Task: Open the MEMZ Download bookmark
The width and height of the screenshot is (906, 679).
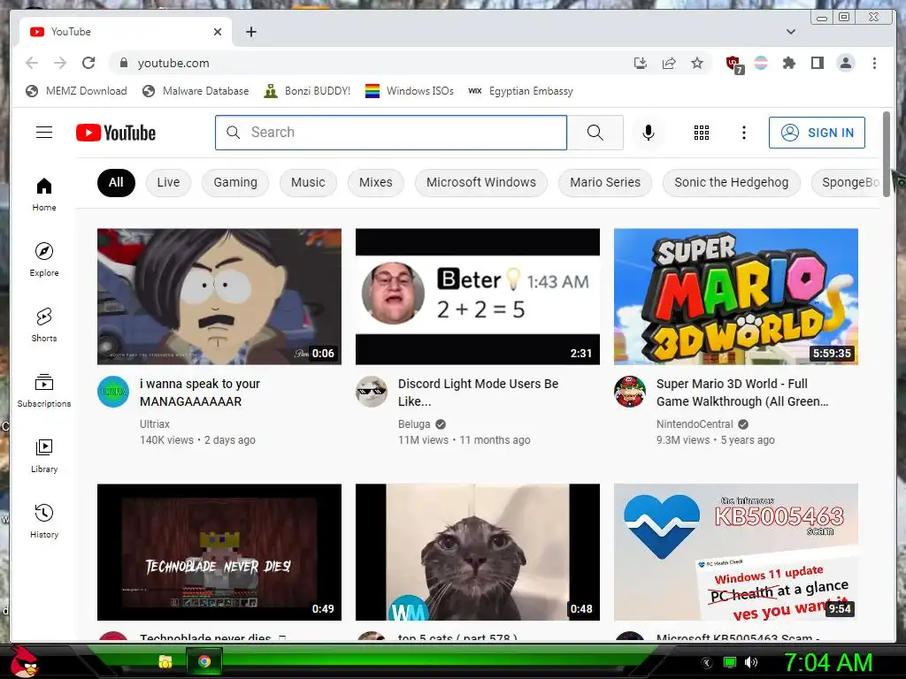Action: tap(76, 91)
